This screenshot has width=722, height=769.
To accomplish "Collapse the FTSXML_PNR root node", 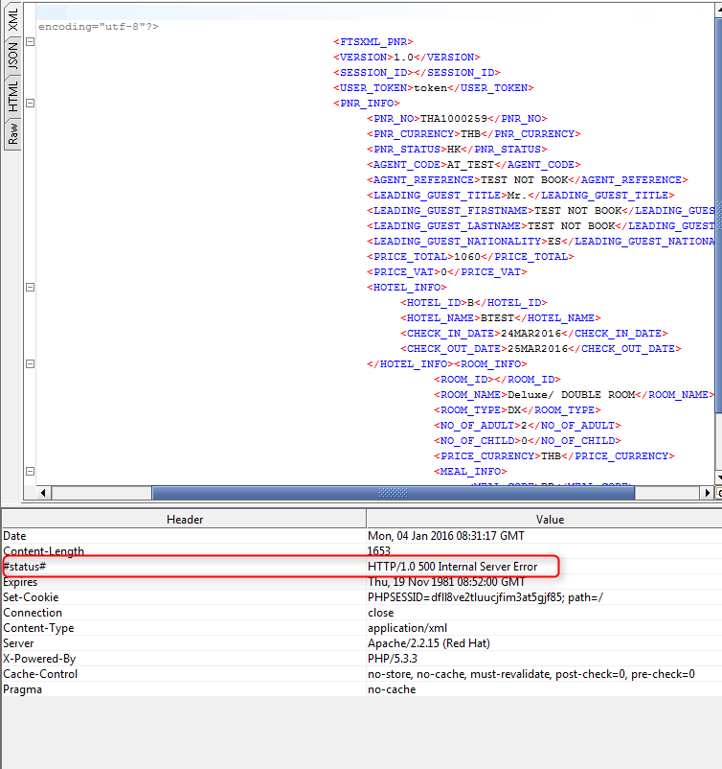I will pyautogui.click(x=30, y=42).
